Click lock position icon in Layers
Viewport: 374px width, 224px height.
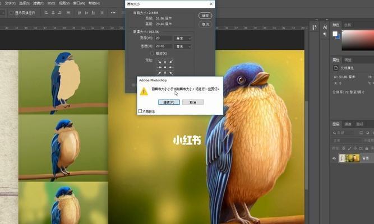coord(355,148)
